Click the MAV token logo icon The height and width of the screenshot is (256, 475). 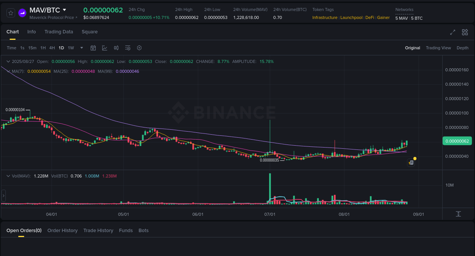22,13
